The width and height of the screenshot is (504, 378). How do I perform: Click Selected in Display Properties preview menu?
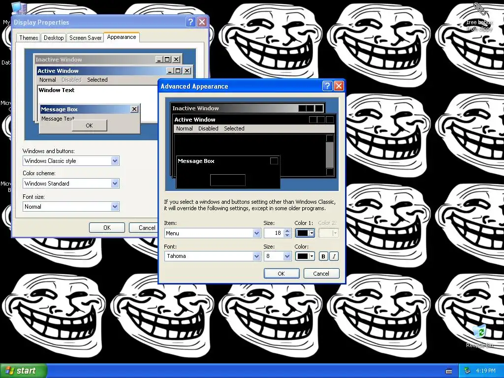[97, 80]
